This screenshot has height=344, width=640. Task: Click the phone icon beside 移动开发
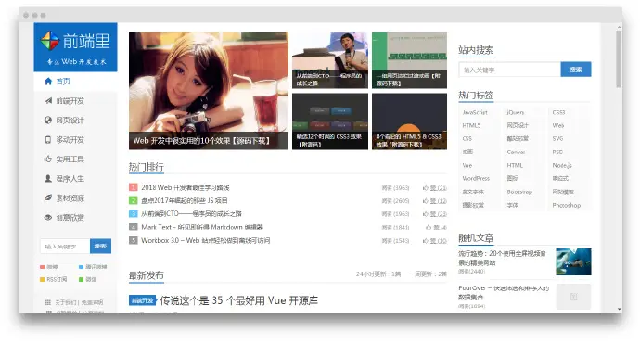coord(48,140)
